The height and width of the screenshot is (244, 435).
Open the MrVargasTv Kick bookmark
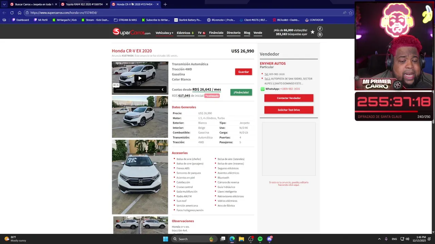[64, 20]
